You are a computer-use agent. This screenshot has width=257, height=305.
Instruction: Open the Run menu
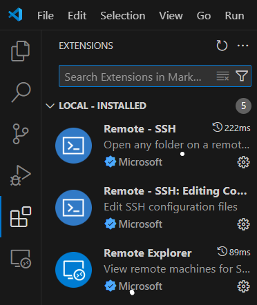point(234,16)
